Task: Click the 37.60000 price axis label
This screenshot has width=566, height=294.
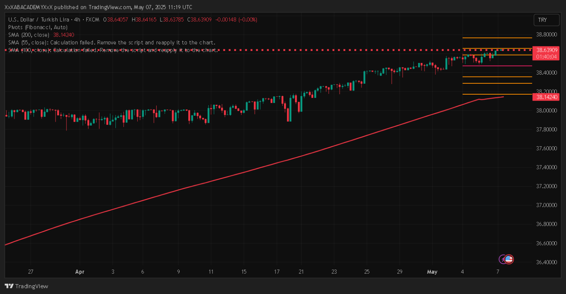Action: (547, 148)
